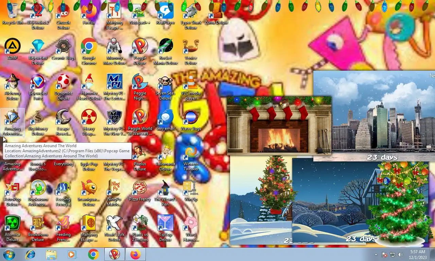The height and width of the screenshot is (261, 435).
Task: Select Google Chrome desktop shortcut
Action: (89, 52)
